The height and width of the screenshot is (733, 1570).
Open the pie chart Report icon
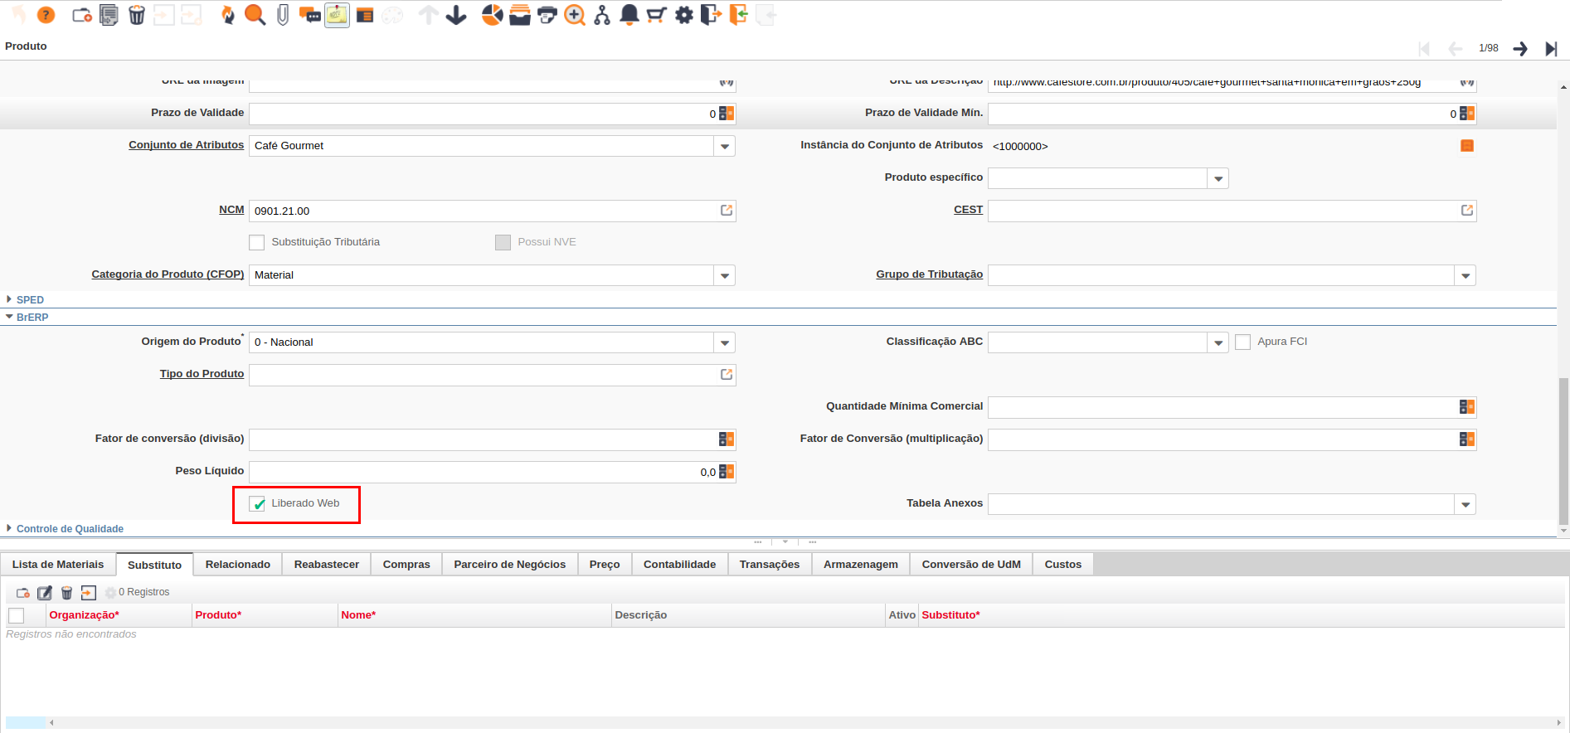click(492, 15)
